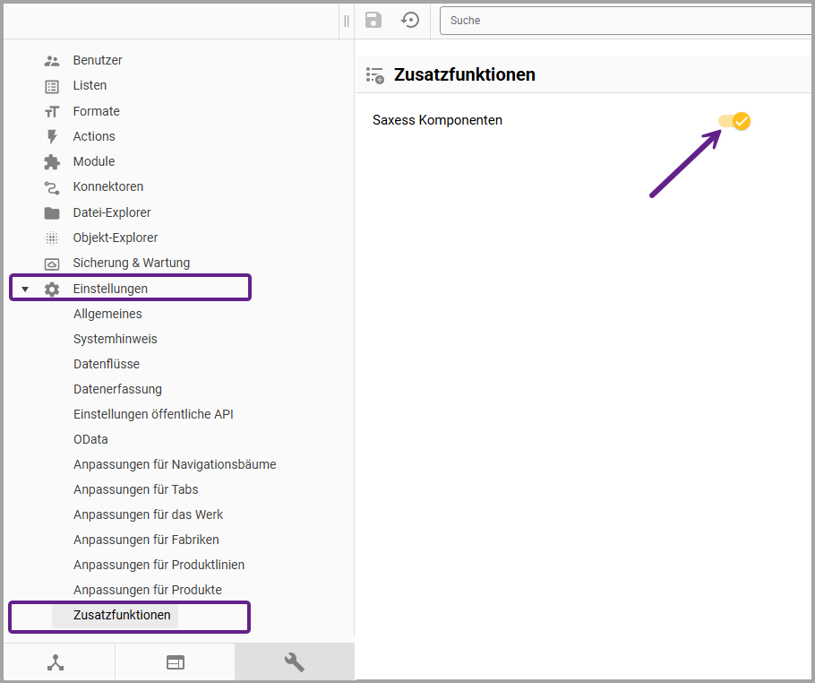Click the Einstellungen gear icon
Viewport: 815px width, 683px height.
pos(51,290)
